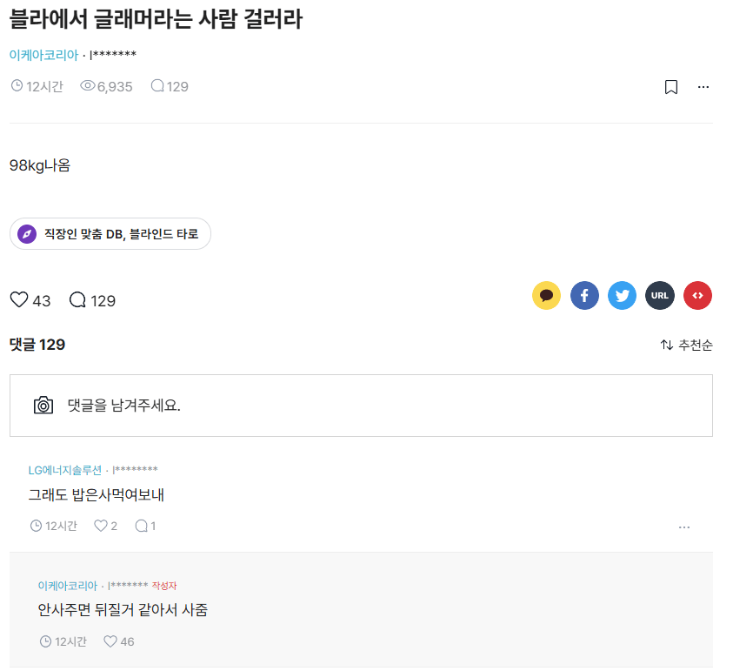This screenshot has width=733, height=671.
Task: Copy the post URL
Action: pyautogui.click(x=659, y=295)
